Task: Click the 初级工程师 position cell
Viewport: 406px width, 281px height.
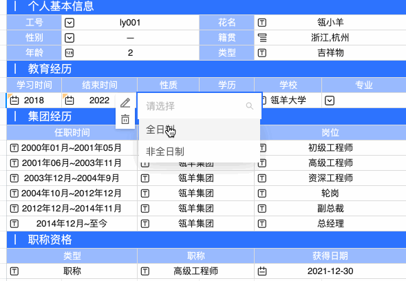Action: (x=330, y=148)
